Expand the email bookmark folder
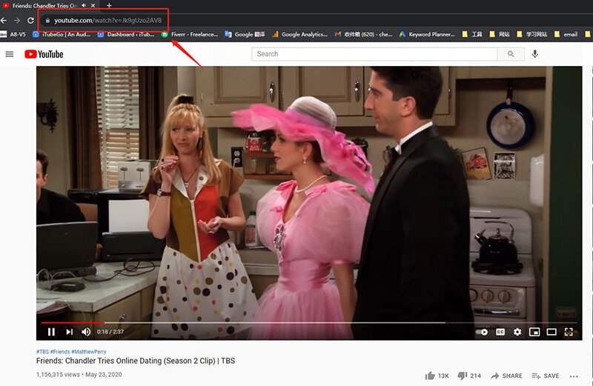The image size is (593, 386). click(x=566, y=34)
